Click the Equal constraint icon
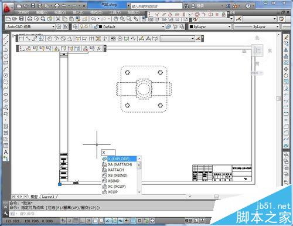 pyautogui.click(x=217, y=15)
